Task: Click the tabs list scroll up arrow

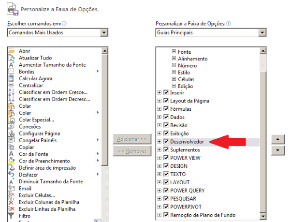Action: pos(263,51)
